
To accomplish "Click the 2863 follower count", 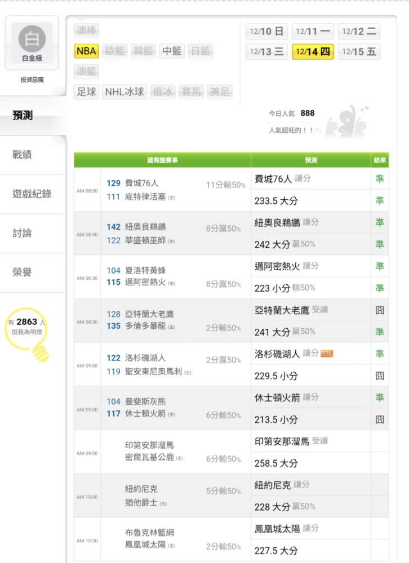I will 26,321.
